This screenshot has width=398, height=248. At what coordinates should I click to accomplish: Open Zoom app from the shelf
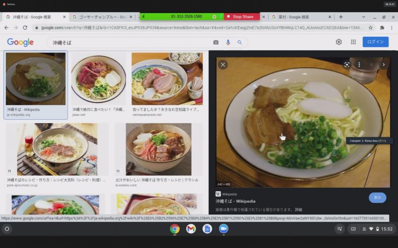tap(223, 229)
